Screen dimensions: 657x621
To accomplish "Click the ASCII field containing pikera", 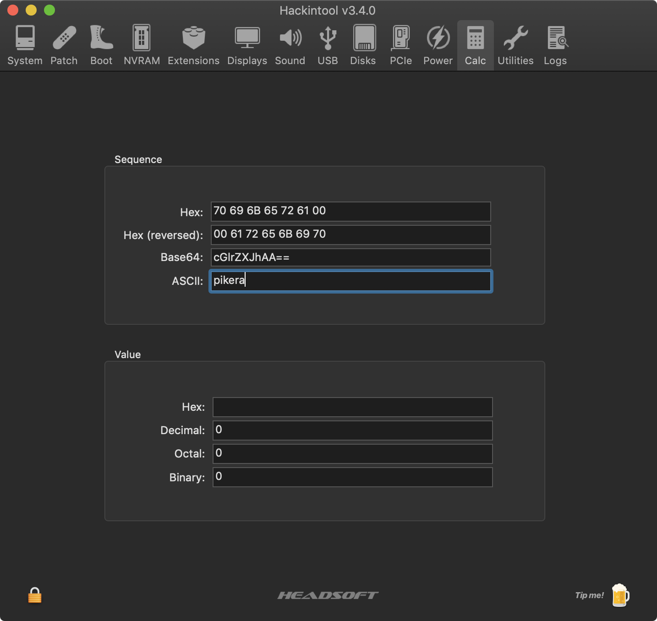I will click(351, 281).
